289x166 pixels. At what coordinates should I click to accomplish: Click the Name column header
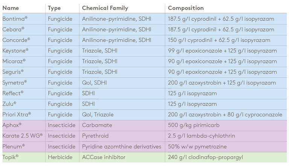[x=11, y=8]
